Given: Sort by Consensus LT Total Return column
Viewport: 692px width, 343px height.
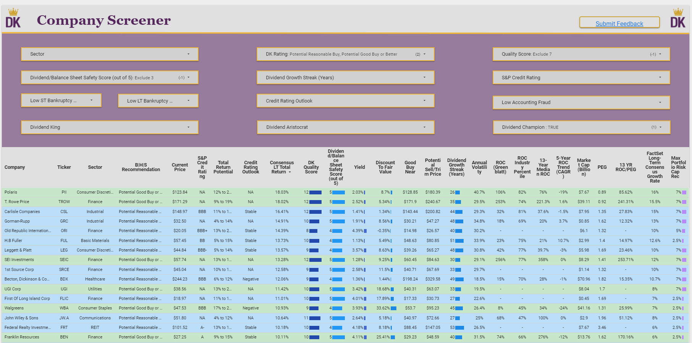Looking at the screenshot, I should [282, 167].
